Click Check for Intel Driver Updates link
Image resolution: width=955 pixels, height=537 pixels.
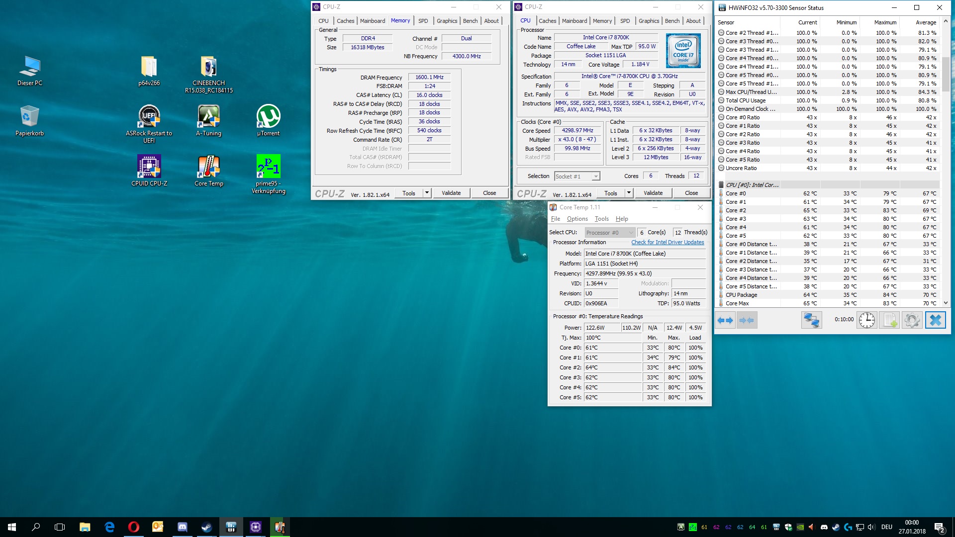(668, 243)
